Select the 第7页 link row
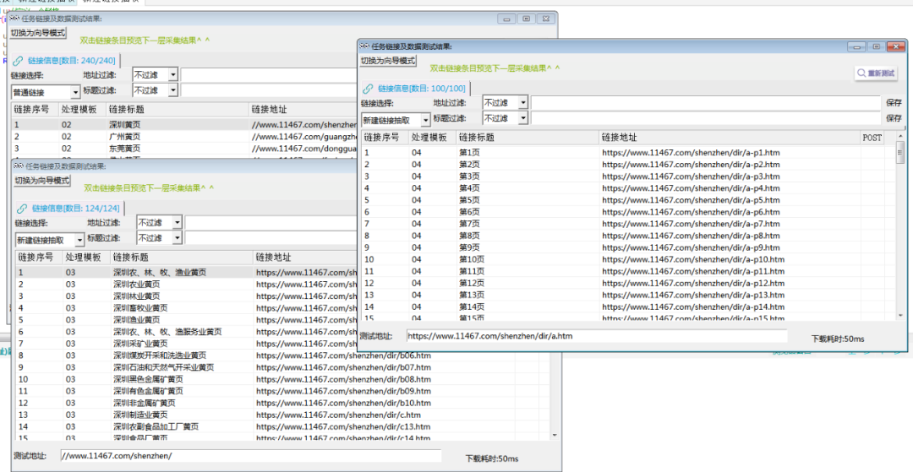913x472 pixels. click(629, 224)
